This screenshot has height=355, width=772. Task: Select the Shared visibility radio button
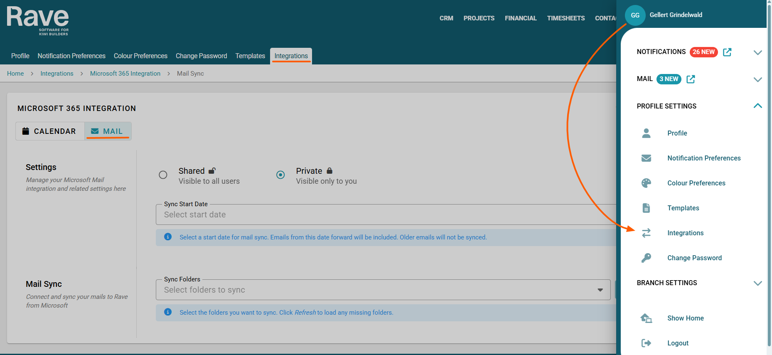163,175
